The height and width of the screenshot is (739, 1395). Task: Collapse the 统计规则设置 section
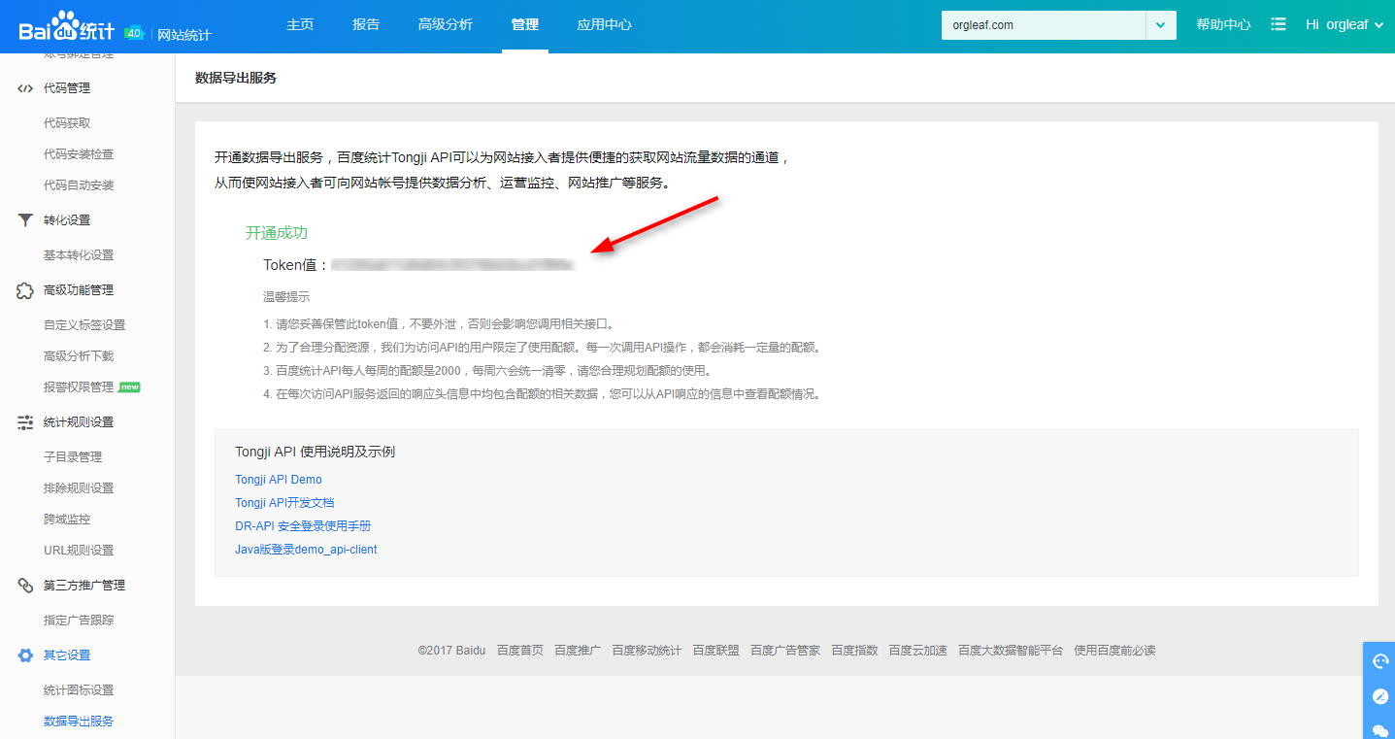click(x=79, y=422)
